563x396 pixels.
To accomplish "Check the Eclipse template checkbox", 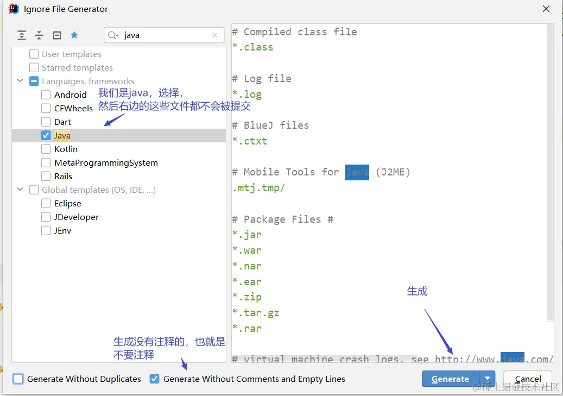I will pyautogui.click(x=46, y=203).
